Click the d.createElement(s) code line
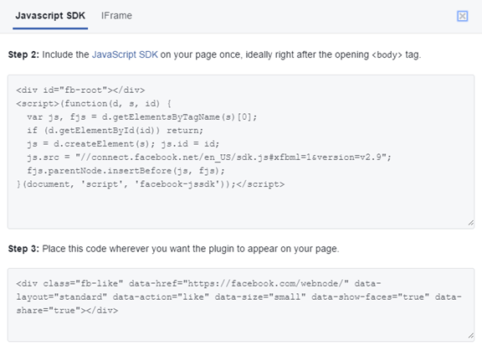The height and width of the screenshot is (356, 482). coord(123,144)
